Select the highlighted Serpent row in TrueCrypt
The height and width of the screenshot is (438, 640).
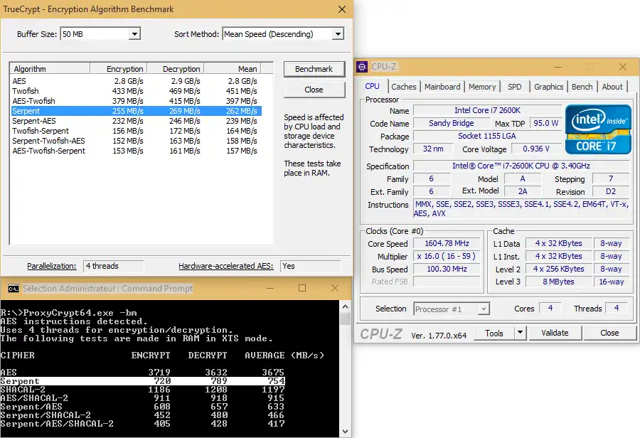pos(136,111)
